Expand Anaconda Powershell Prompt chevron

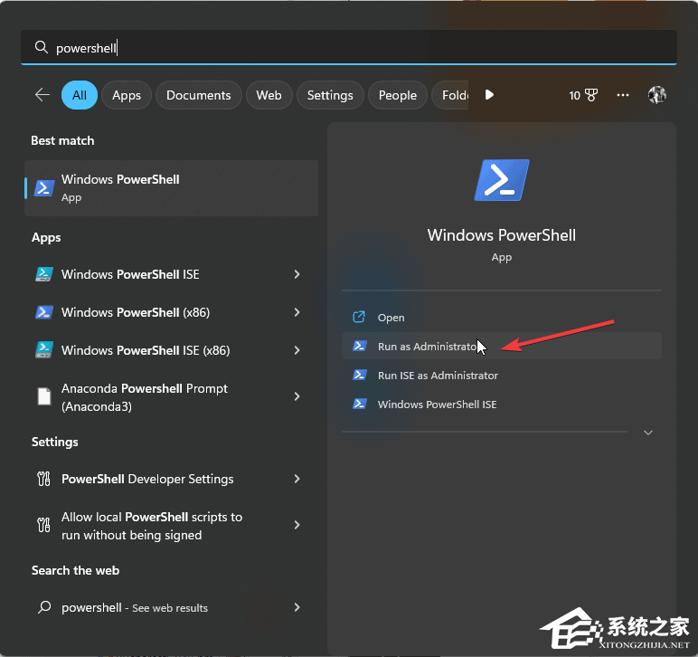tap(297, 396)
